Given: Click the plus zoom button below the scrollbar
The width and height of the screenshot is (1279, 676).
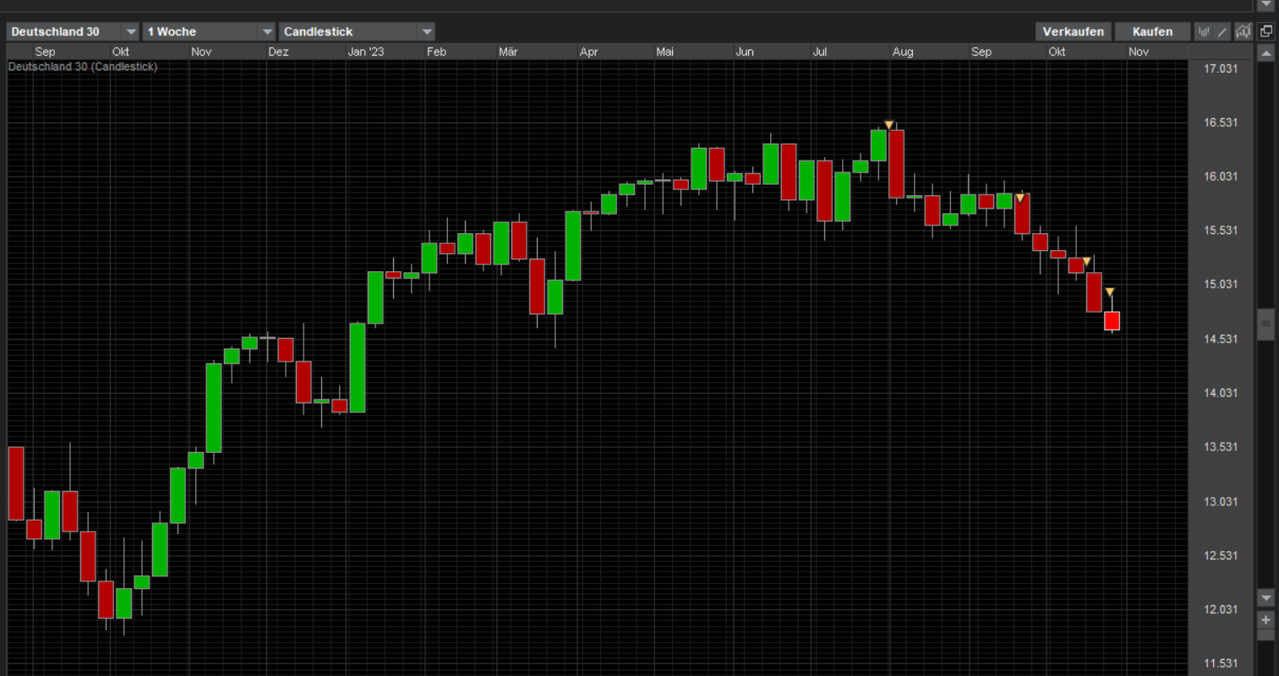Looking at the screenshot, I should (1265, 620).
